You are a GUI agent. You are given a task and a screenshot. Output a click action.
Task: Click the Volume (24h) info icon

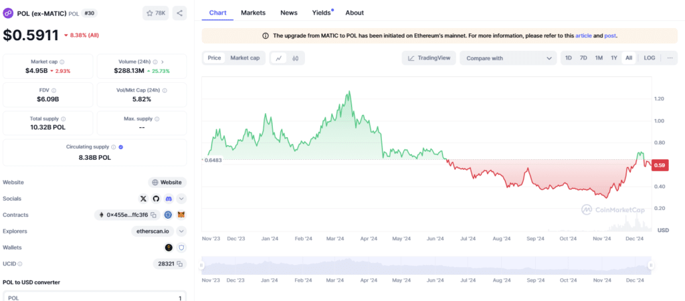(x=155, y=62)
